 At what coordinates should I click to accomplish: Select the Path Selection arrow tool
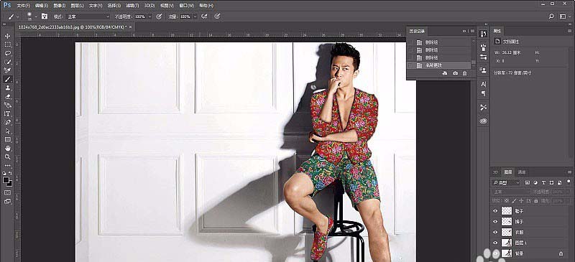click(x=8, y=131)
